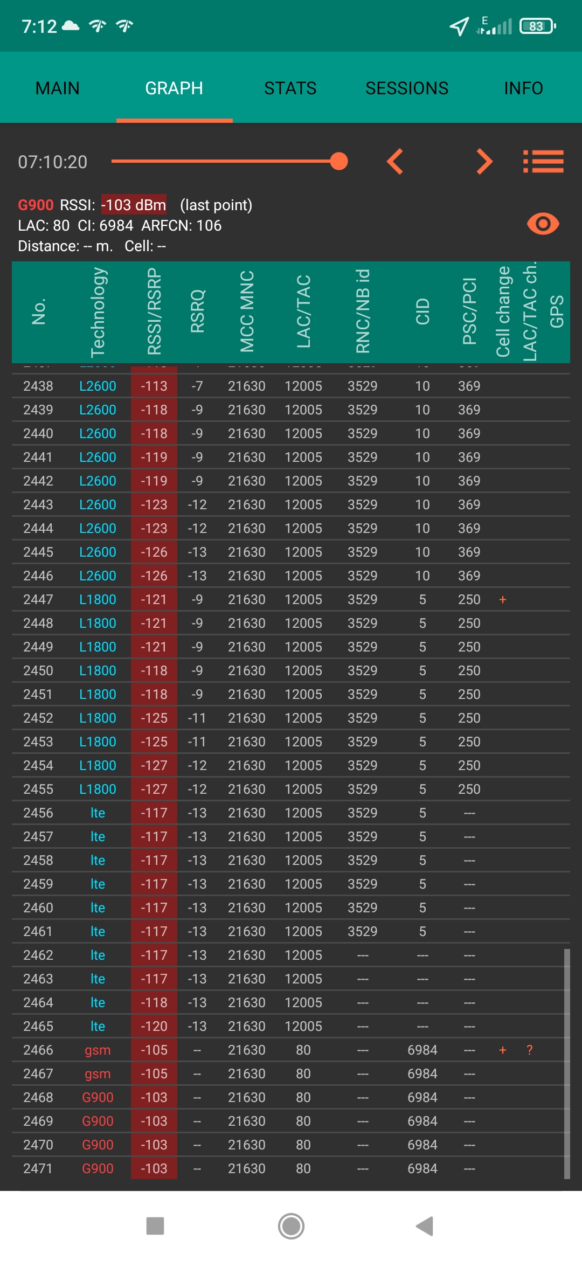Tap the RSSI/RSRP column header
The image size is (582, 1261).
(x=154, y=312)
